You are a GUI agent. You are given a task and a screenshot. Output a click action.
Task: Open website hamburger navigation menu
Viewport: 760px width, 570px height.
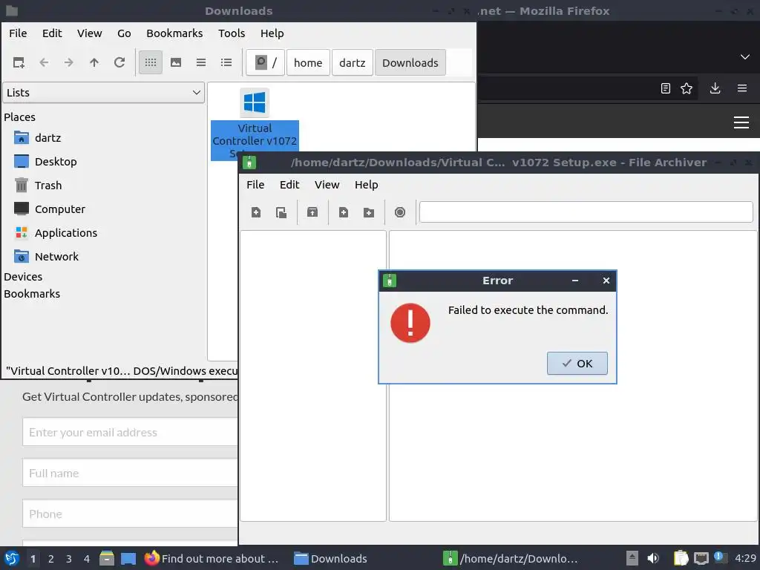tap(741, 122)
